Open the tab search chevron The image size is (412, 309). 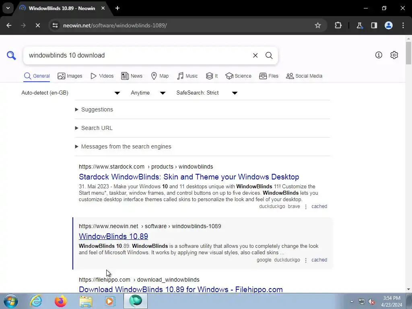pyautogui.click(x=8, y=8)
